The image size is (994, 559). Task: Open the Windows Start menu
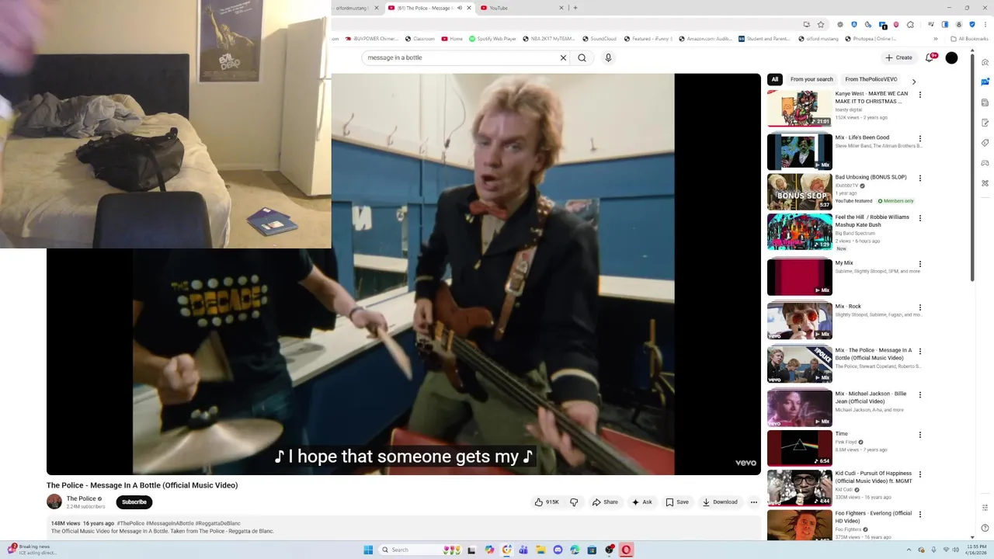coord(368,550)
